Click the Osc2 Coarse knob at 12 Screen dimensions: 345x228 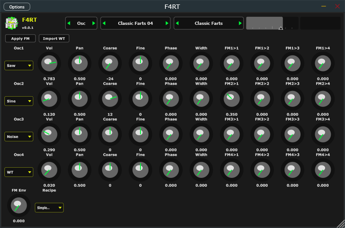(x=110, y=99)
